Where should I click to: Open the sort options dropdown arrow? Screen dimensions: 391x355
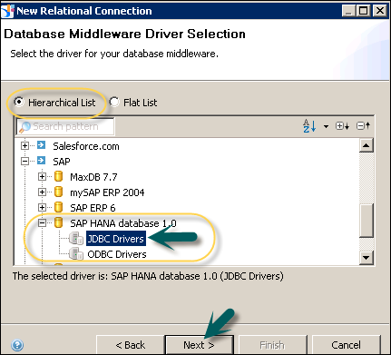(x=326, y=126)
